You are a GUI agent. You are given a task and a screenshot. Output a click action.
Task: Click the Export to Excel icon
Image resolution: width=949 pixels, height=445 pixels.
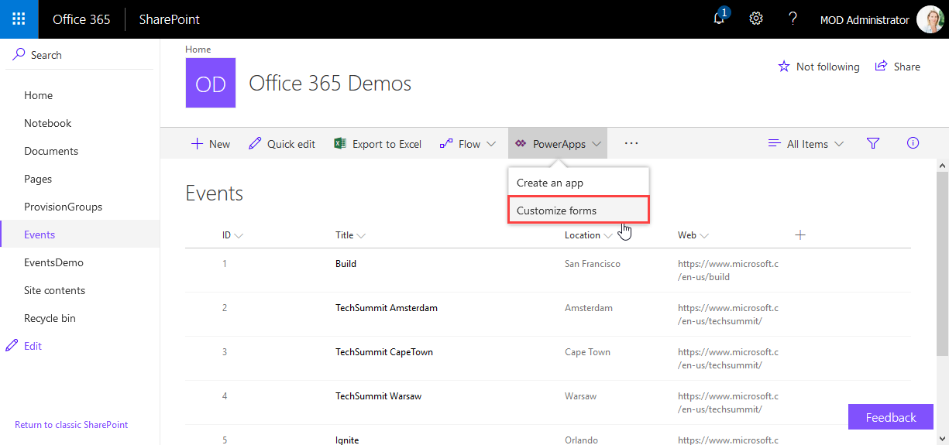tap(339, 144)
